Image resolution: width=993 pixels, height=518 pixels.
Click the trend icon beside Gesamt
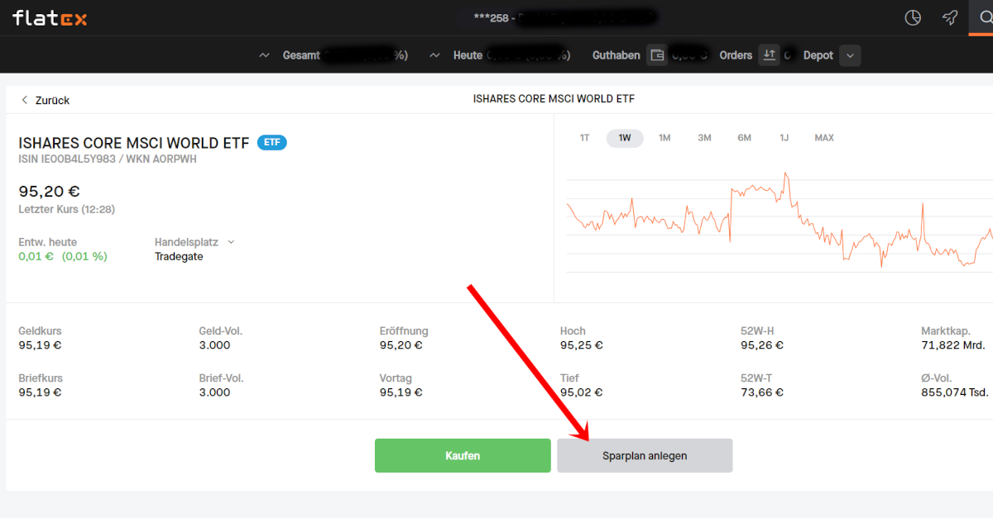pyautogui.click(x=265, y=55)
